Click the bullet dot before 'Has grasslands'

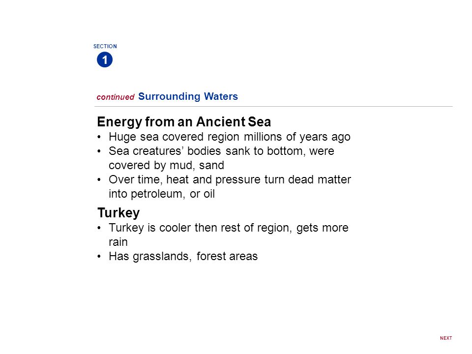[99, 257]
